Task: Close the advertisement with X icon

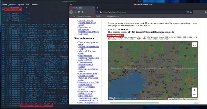Action: click(197, 103)
